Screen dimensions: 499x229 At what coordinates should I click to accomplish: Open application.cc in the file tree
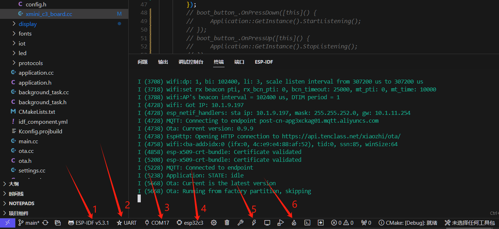click(x=36, y=73)
